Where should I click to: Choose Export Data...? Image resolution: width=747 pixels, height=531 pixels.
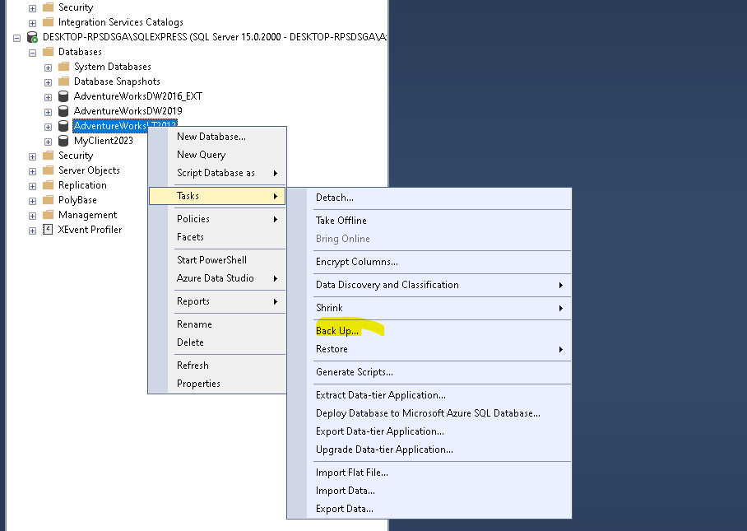pyautogui.click(x=429, y=509)
